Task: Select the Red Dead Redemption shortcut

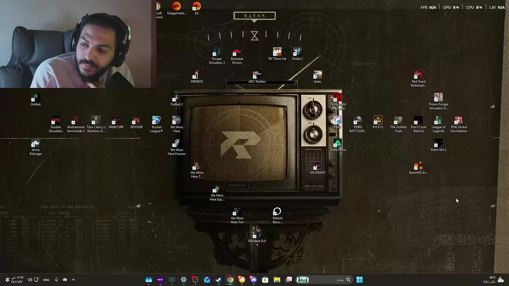Action: coord(418,79)
